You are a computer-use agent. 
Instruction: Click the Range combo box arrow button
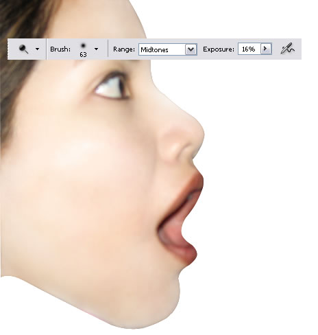[191, 49]
